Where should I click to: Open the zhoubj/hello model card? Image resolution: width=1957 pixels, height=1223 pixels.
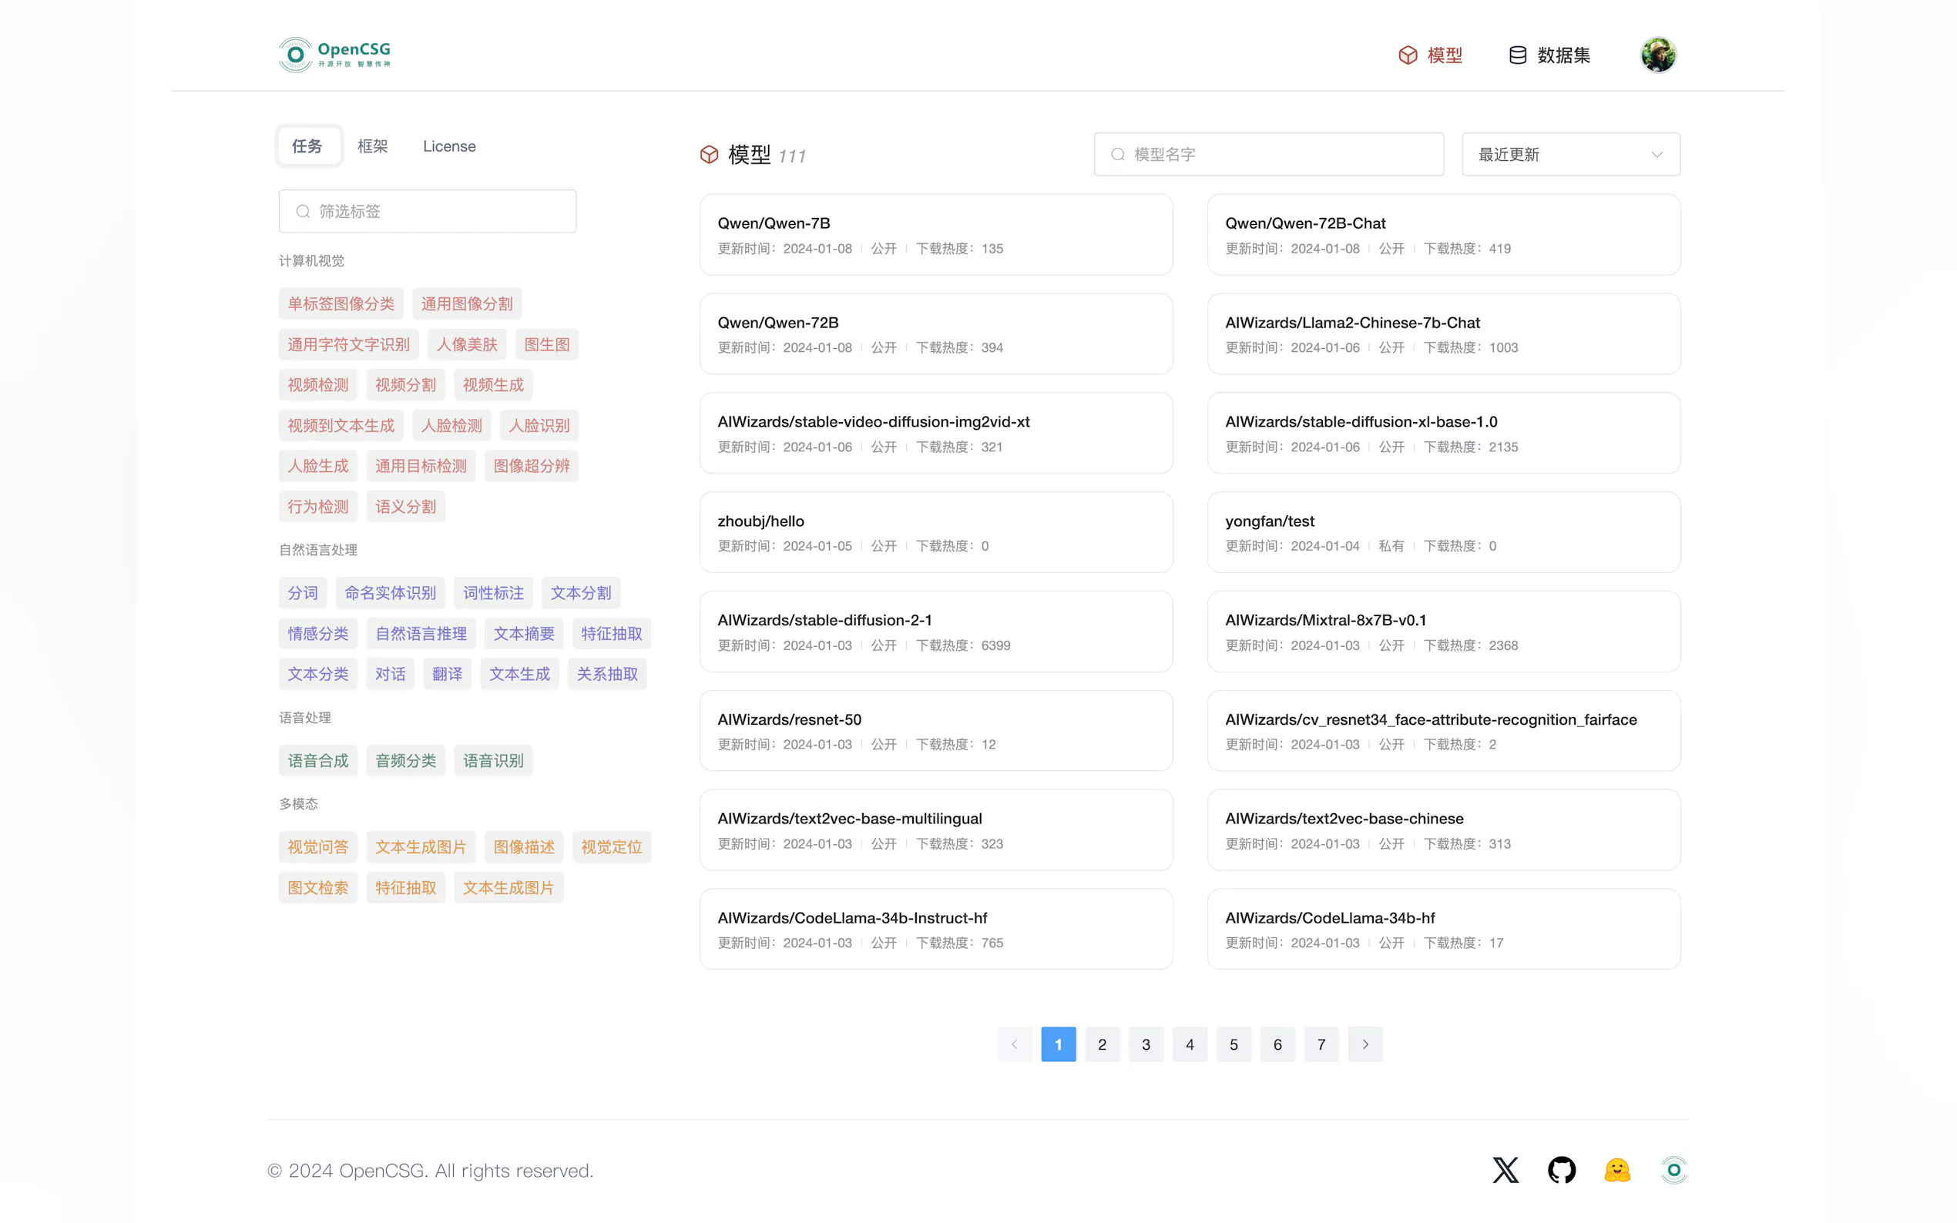click(936, 532)
